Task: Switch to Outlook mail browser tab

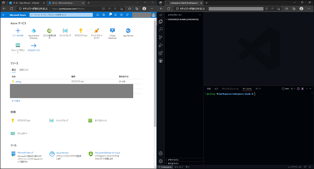Action: coord(26,3)
